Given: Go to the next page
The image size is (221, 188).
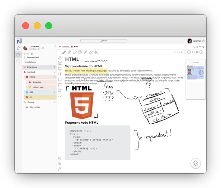Looking at the screenshot, I should point(202,52).
